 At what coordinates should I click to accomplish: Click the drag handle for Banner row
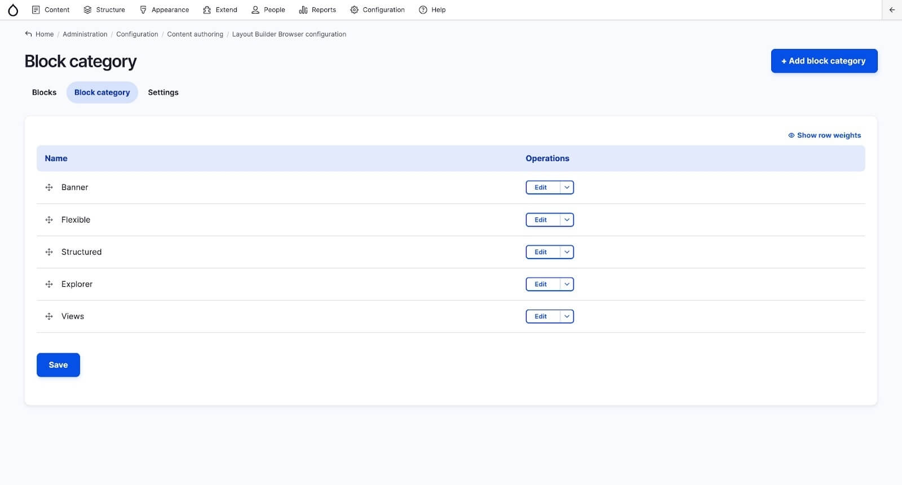[49, 188]
